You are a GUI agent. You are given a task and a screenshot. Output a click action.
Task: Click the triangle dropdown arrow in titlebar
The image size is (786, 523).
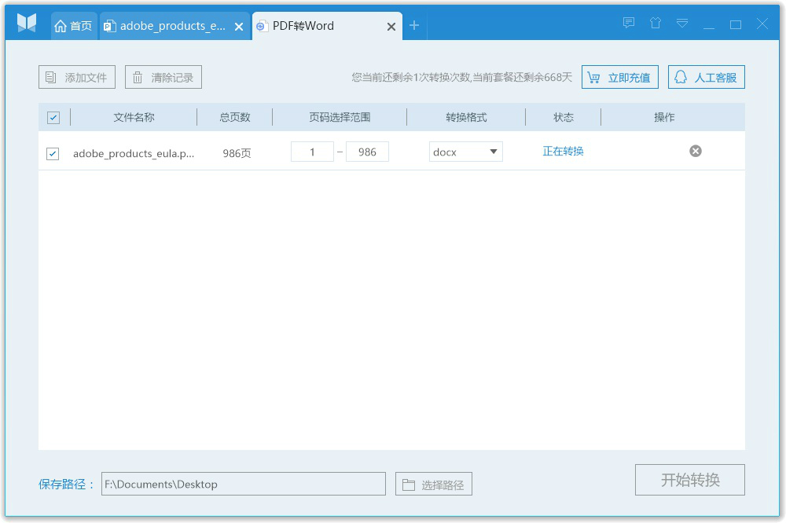pyautogui.click(x=681, y=23)
